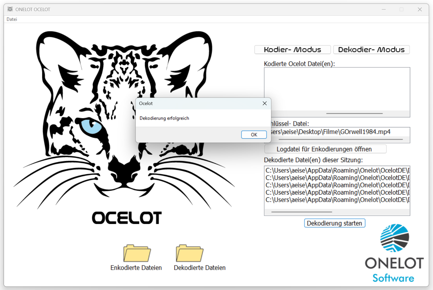Open the Datei menu
Screen dimensions: 433x290
click(x=12, y=19)
